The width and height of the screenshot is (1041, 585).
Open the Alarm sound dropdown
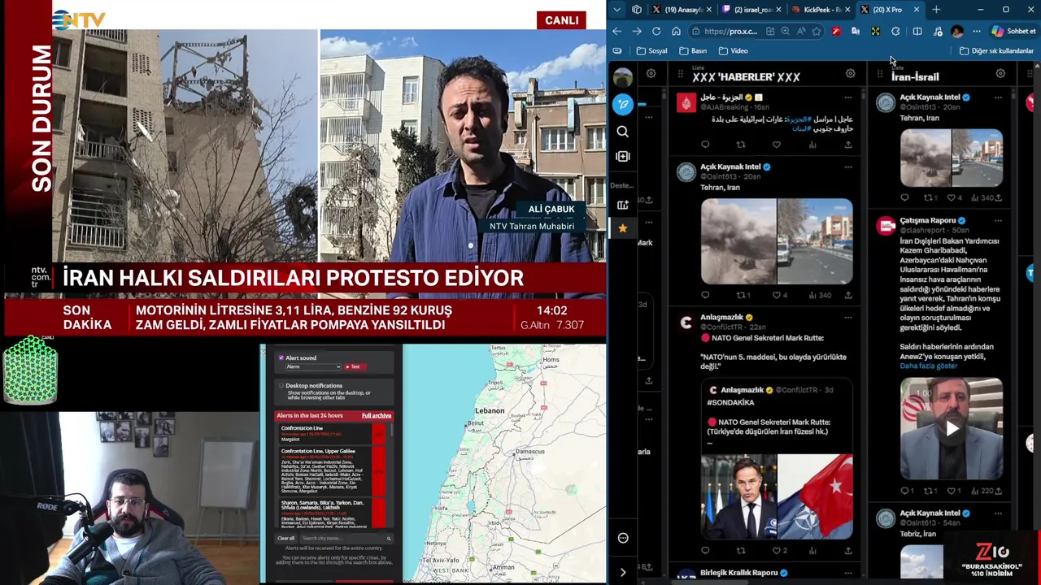[x=313, y=366]
